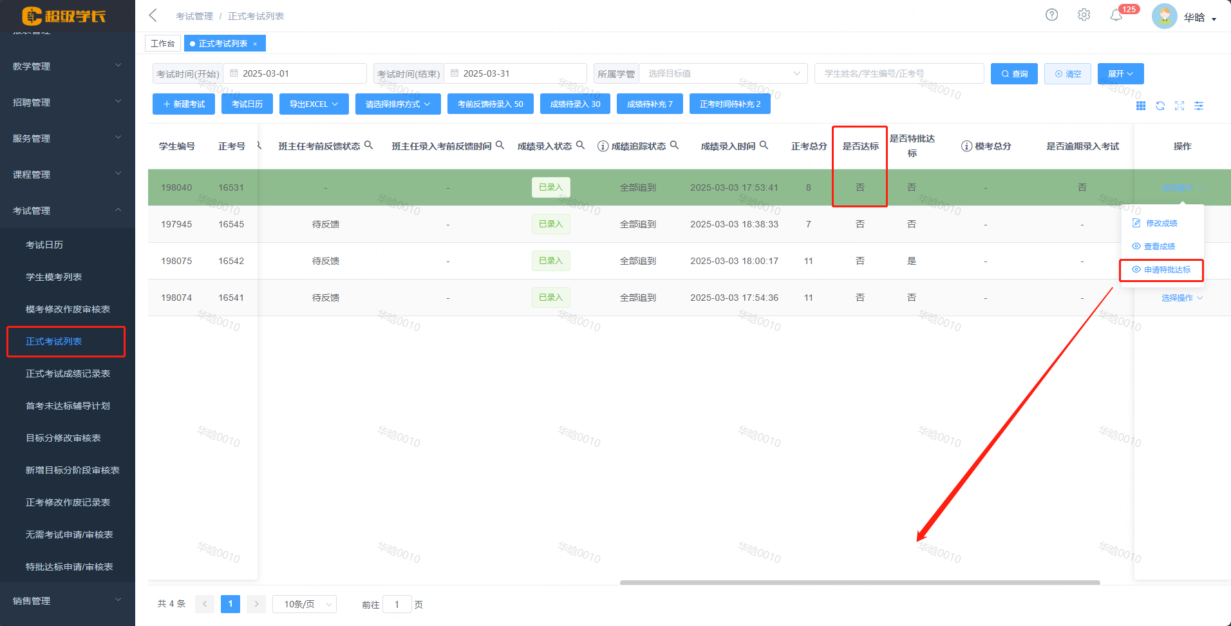The width and height of the screenshot is (1231, 626).
Task: Open the 所属学管 select box
Action: (722, 73)
